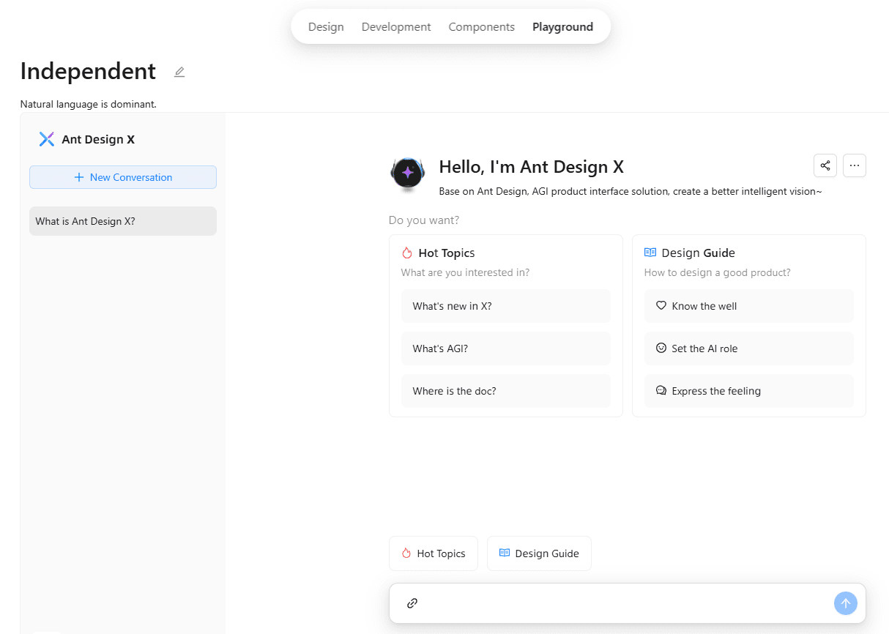889x634 pixels.
Task: Open the Design nav tab
Action: coord(326,27)
